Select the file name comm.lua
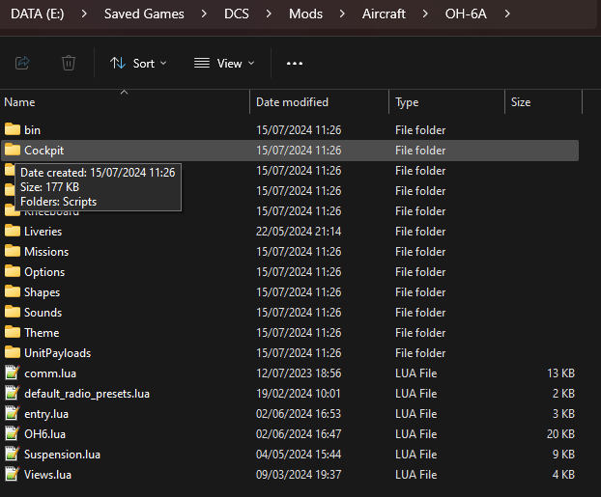601x497 pixels. click(x=50, y=373)
